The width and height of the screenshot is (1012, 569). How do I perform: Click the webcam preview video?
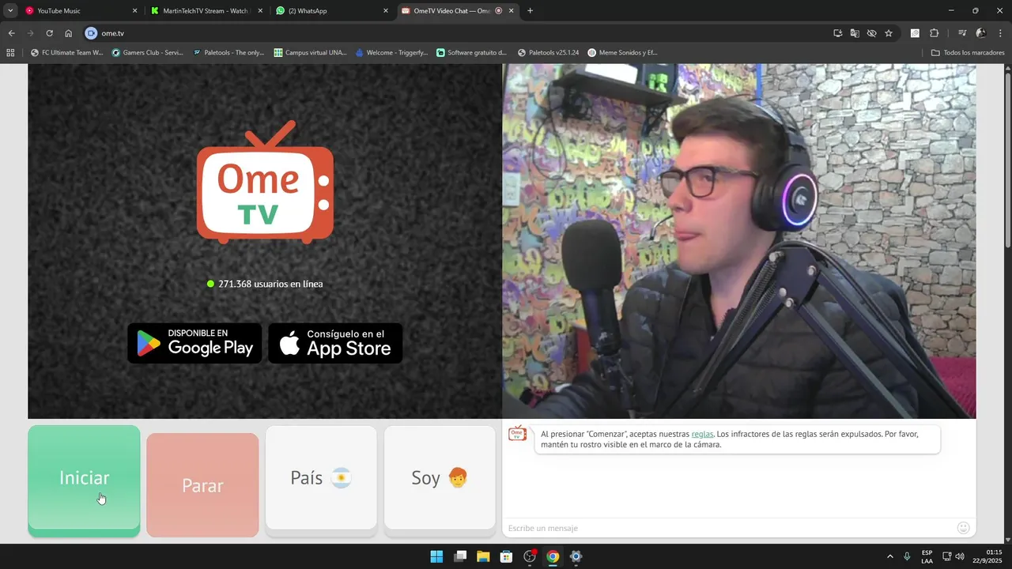pyautogui.click(x=739, y=241)
